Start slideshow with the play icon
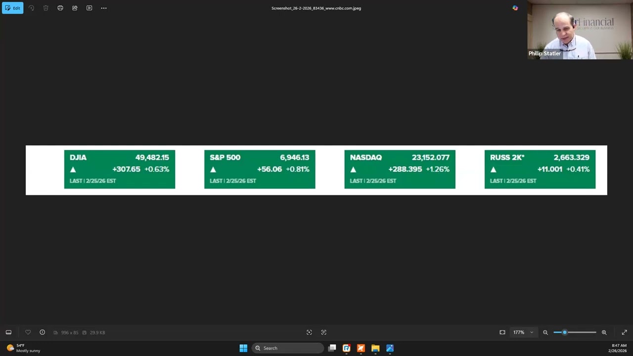Viewport: 633px width, 356px height. (x=89, y=8)
